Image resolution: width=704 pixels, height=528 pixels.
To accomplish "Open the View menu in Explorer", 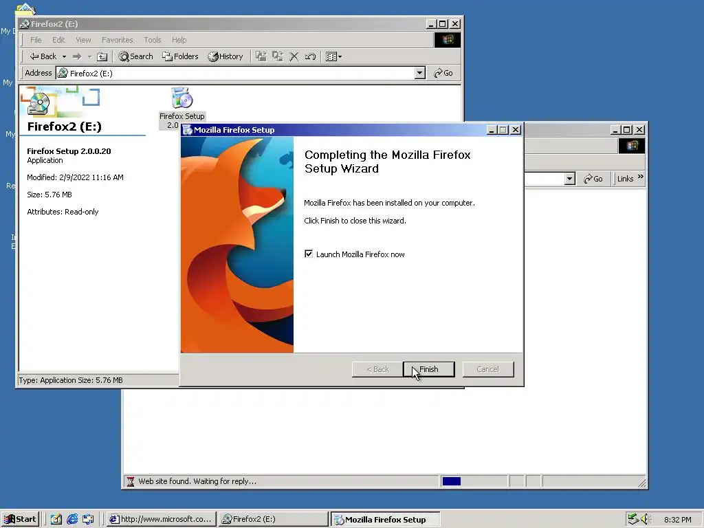I will click(83, 40).
